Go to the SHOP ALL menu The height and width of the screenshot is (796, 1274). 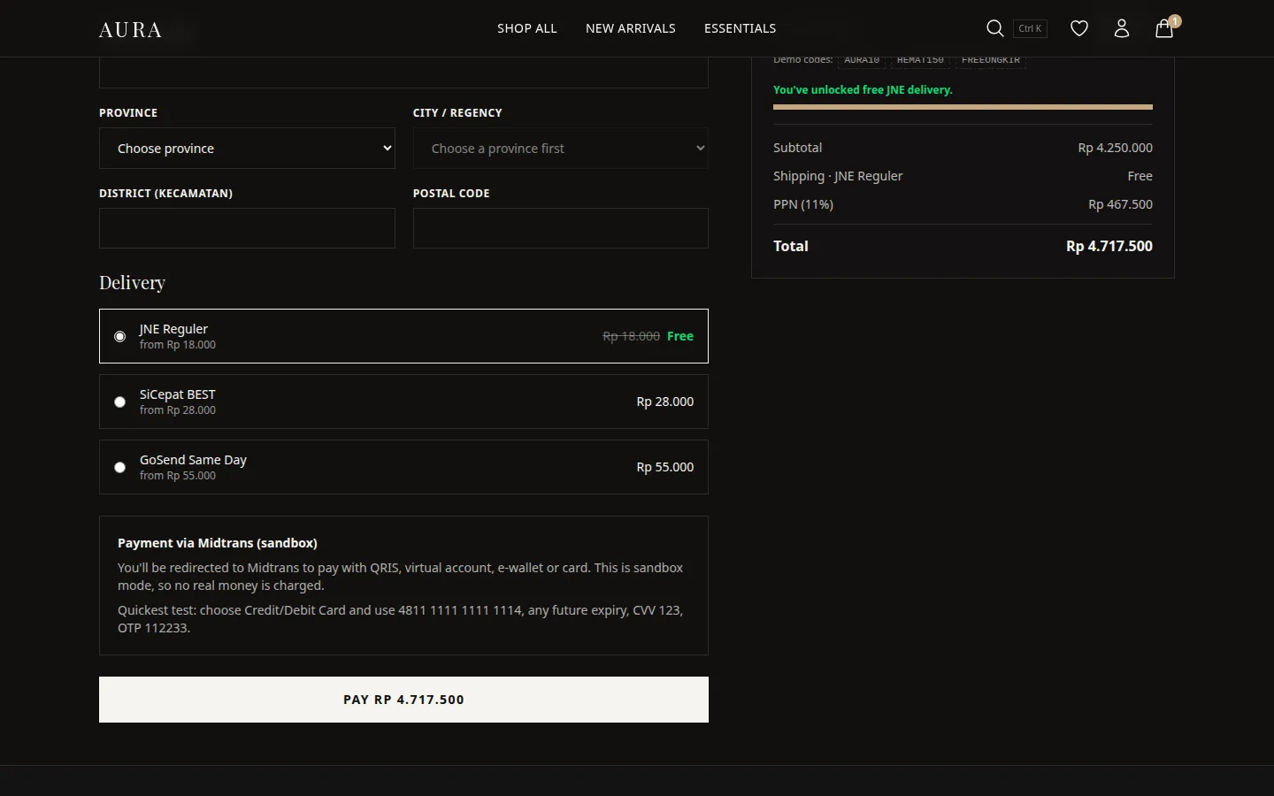tap(527, 28)
